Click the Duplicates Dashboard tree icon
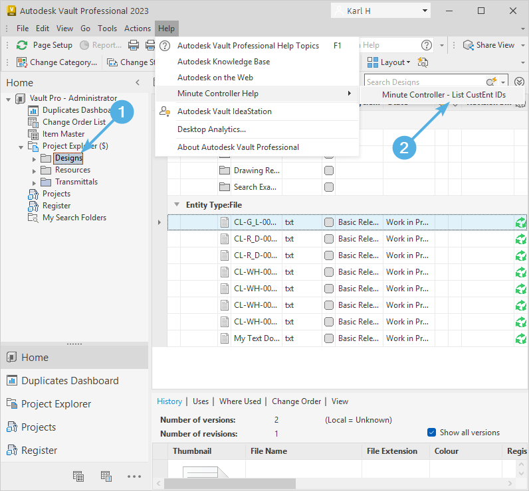Screen dimensions: 529x491 point(33,110)
